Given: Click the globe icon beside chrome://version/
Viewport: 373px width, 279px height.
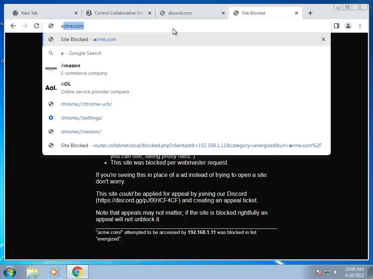Looking at the screenshot, I should coord(51,132).
